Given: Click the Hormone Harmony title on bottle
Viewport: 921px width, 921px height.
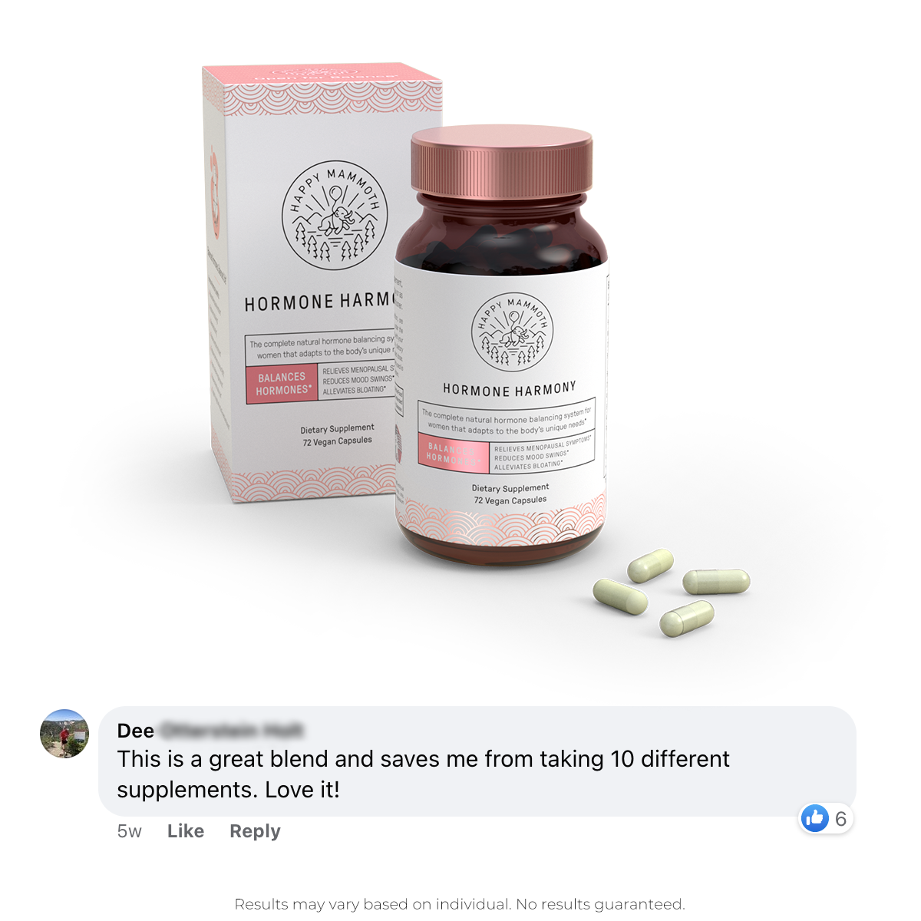Looking at the screenshot, I should [x=510, y=389].
